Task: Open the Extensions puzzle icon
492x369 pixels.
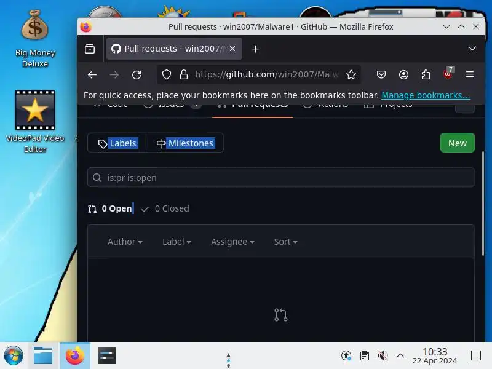Action: pyautogui.click(x=426, y=74)
